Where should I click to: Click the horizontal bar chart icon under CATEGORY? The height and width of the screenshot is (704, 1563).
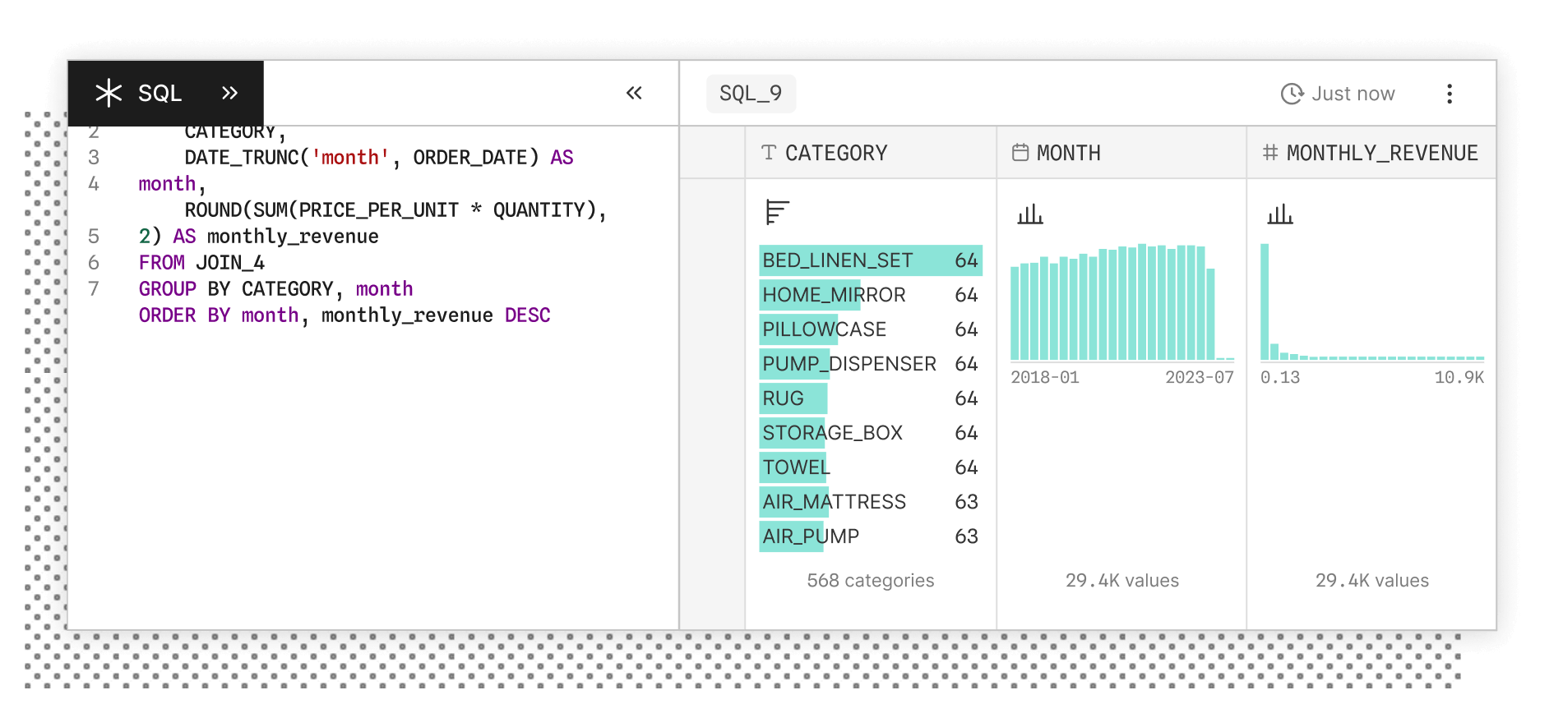[777, 212]
